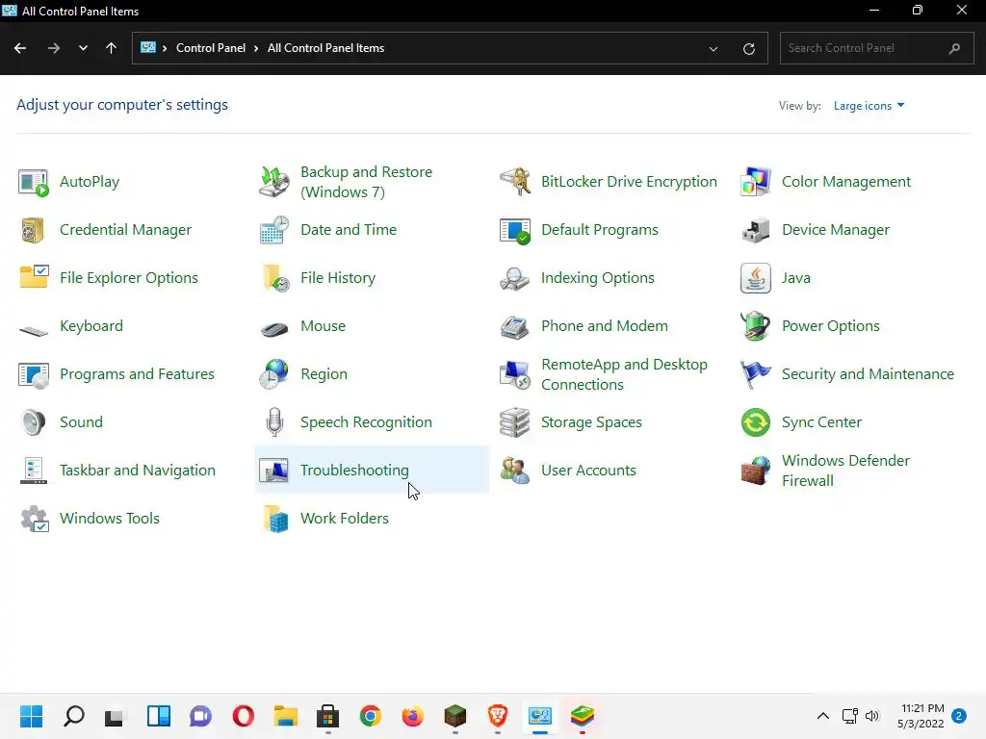Open the Troubleshooting icon
The height and width of the screenshot is (739, 986).
(x=274, y=471)
